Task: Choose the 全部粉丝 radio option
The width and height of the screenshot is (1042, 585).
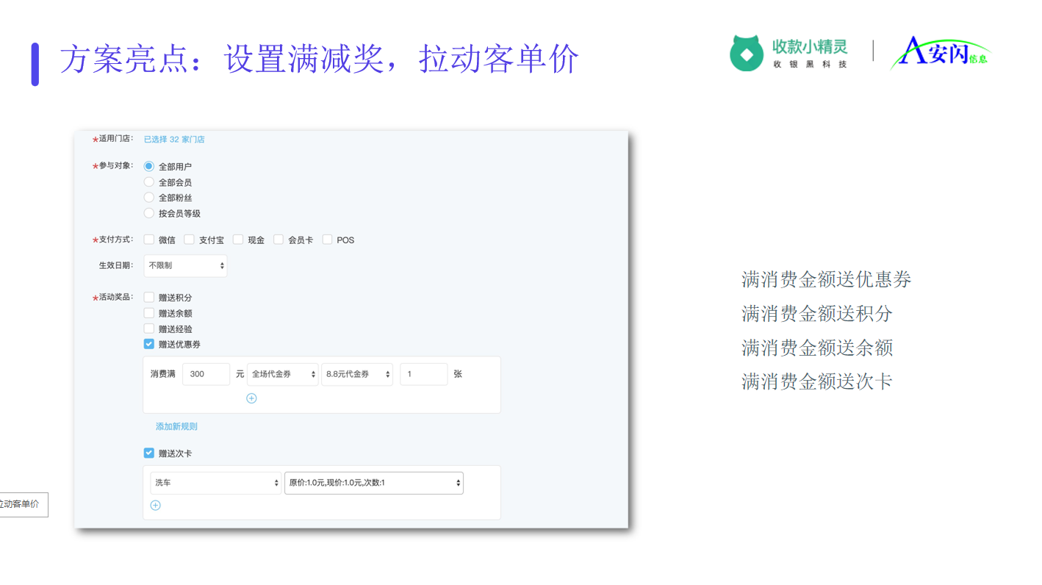Action: pos(149,197)
